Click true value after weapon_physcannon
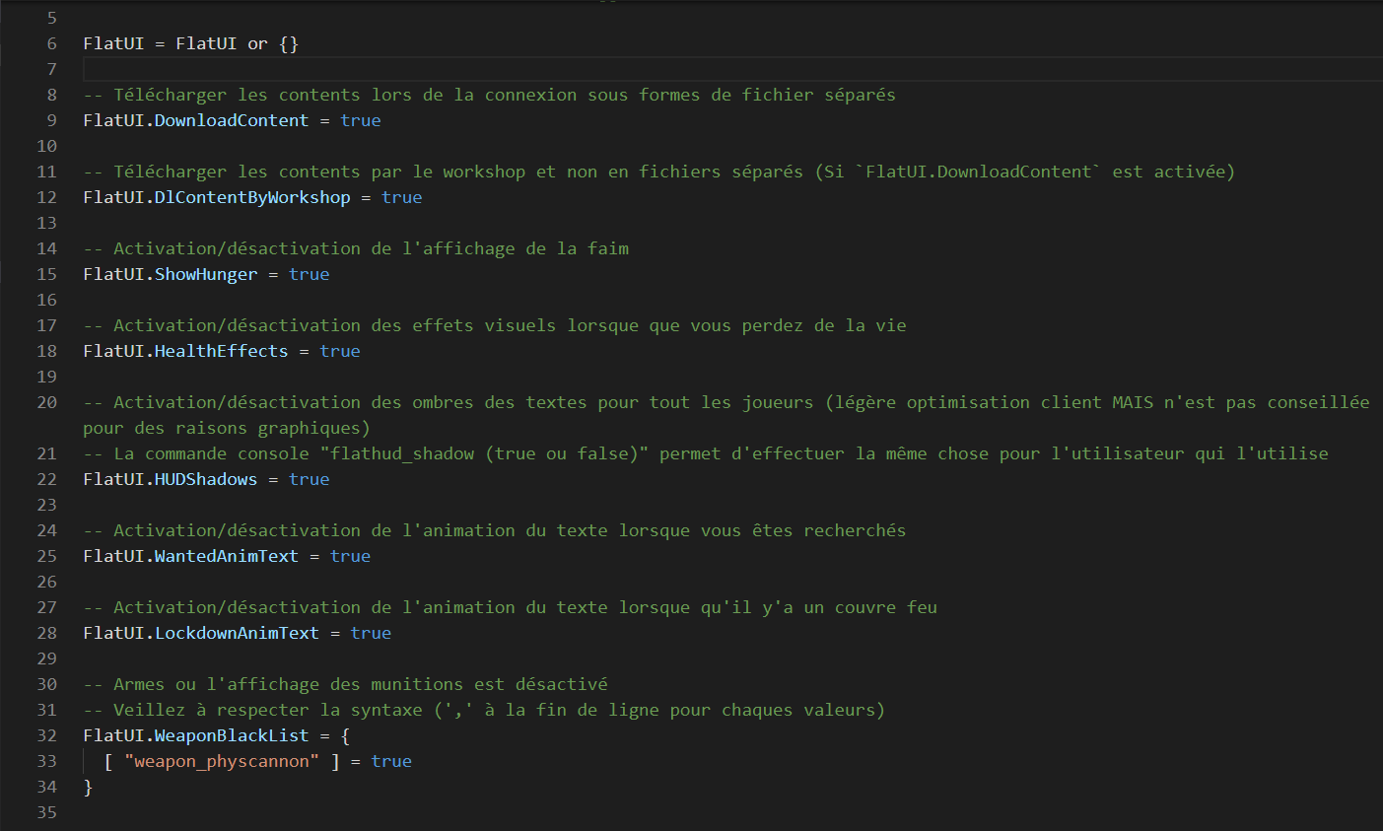The height and width of the screenshot is (831, 1383). click(392, 761)
